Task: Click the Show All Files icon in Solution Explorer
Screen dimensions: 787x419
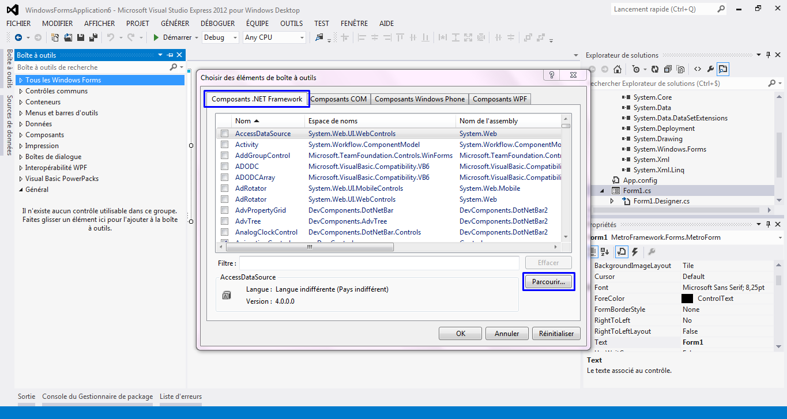Action: click(x=680, y=69)
